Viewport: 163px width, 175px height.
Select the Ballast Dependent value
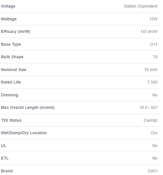pyautogui.click(x=141, y=6)
